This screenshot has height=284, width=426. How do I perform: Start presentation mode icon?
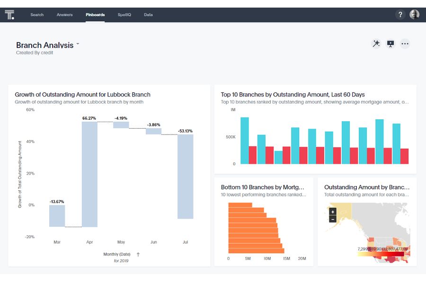pyautogui.click(x=390, y=44)
